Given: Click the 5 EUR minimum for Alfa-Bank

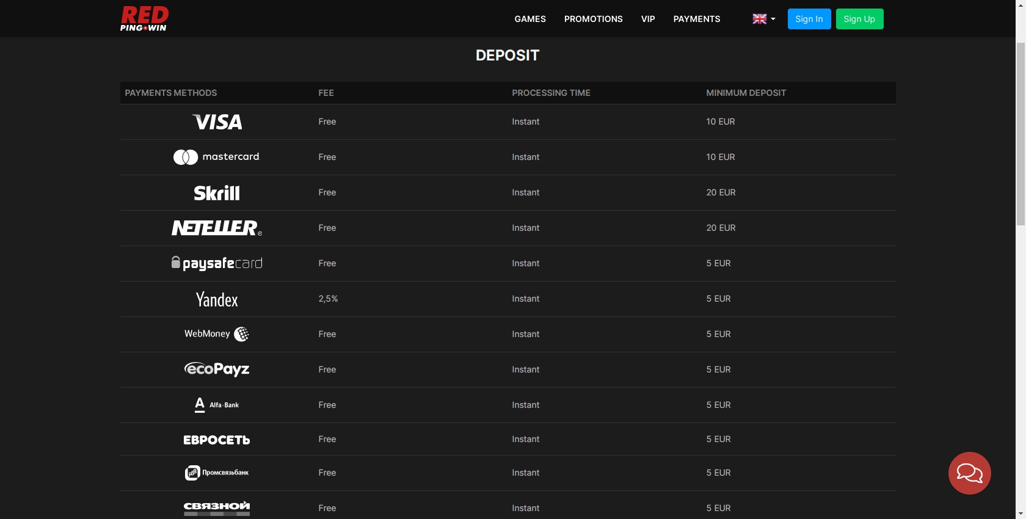Looking at the screenshot, I should click(718, 405).
